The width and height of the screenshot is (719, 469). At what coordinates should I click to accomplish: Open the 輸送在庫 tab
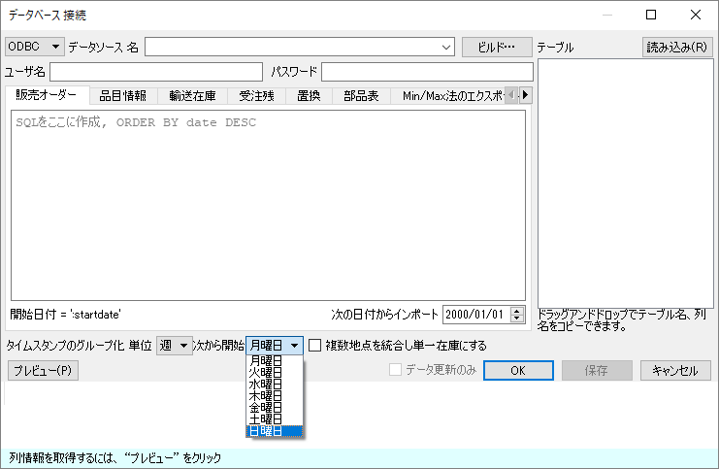click(192, 95)
